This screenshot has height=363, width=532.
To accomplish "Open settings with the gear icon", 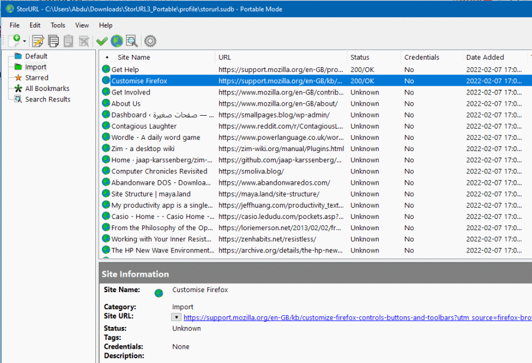I will [150, 41].
